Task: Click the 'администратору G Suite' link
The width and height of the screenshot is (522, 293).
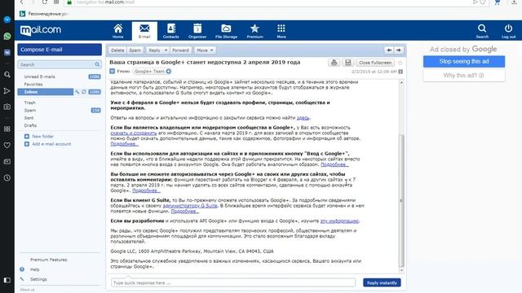Action: pos(190,206)
